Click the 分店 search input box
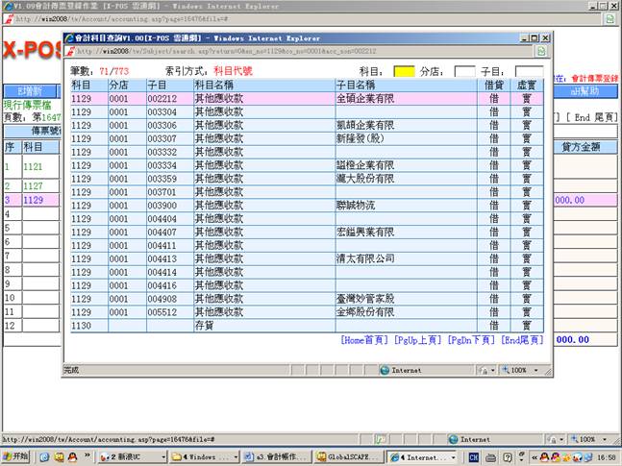The image size is (622, 466). 464,71
